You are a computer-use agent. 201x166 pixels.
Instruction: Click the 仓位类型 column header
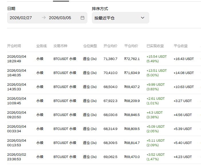click(x=90, y=46)
